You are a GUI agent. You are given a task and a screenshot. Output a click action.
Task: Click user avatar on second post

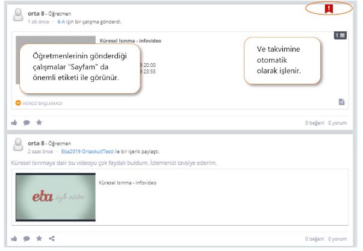click(x=18, y=147)
